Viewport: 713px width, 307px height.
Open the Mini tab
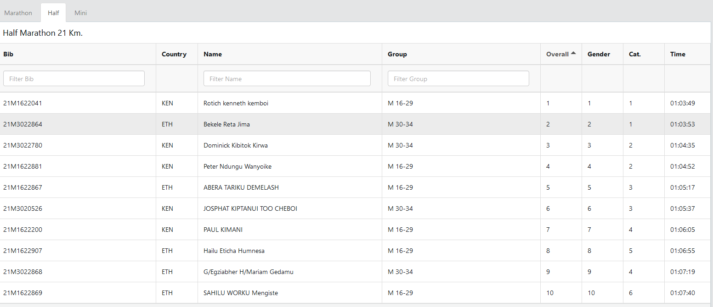(x=81, y=13)
